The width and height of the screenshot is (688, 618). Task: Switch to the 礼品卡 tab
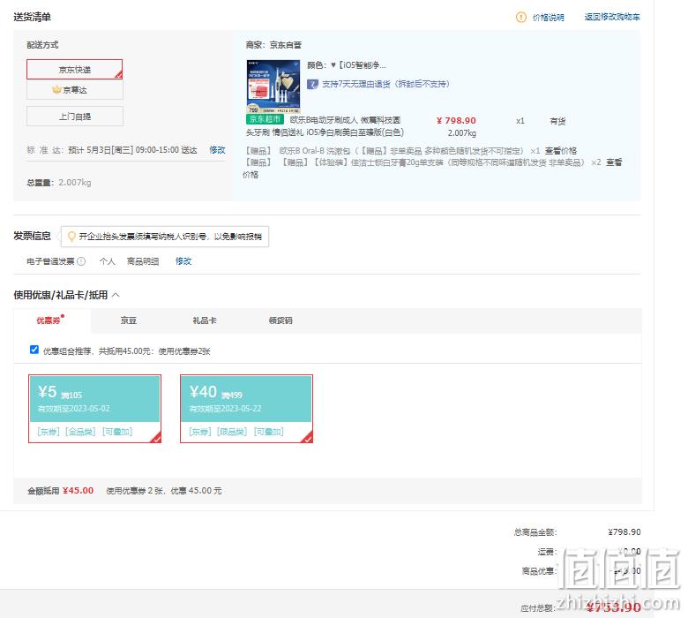tap(205, 320)
